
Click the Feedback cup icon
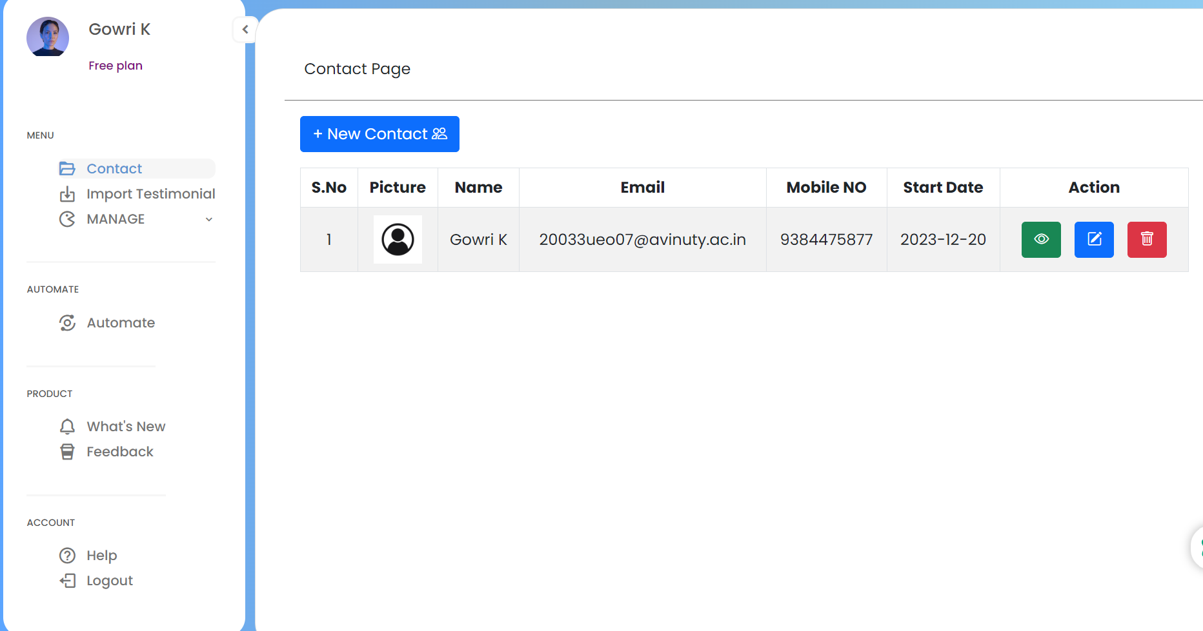coord(67,452)
